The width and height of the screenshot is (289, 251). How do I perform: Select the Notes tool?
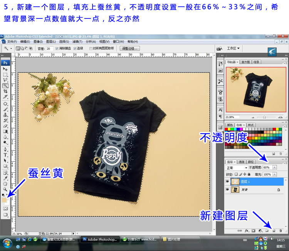[x=5, y=173]
